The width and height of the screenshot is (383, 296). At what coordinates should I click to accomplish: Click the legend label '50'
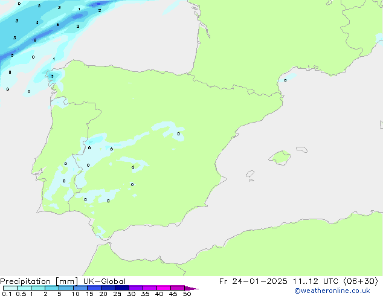[187, 294]
